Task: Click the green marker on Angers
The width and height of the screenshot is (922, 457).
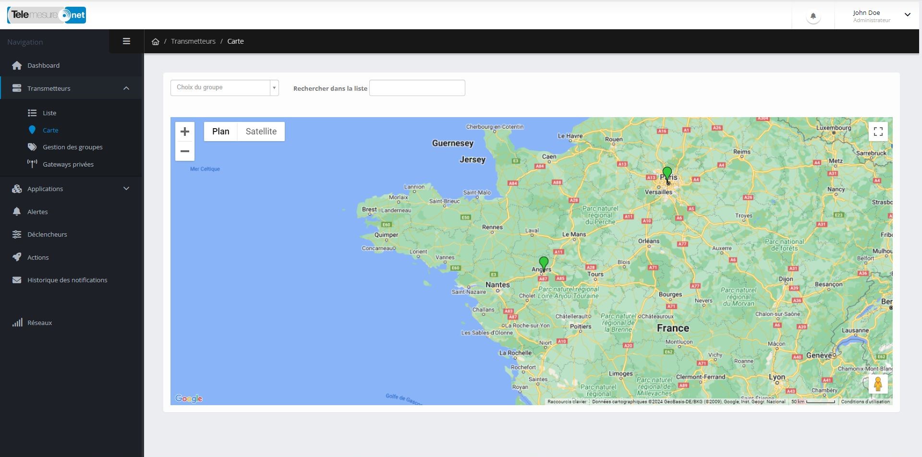Action: click(x=544, y=264)
